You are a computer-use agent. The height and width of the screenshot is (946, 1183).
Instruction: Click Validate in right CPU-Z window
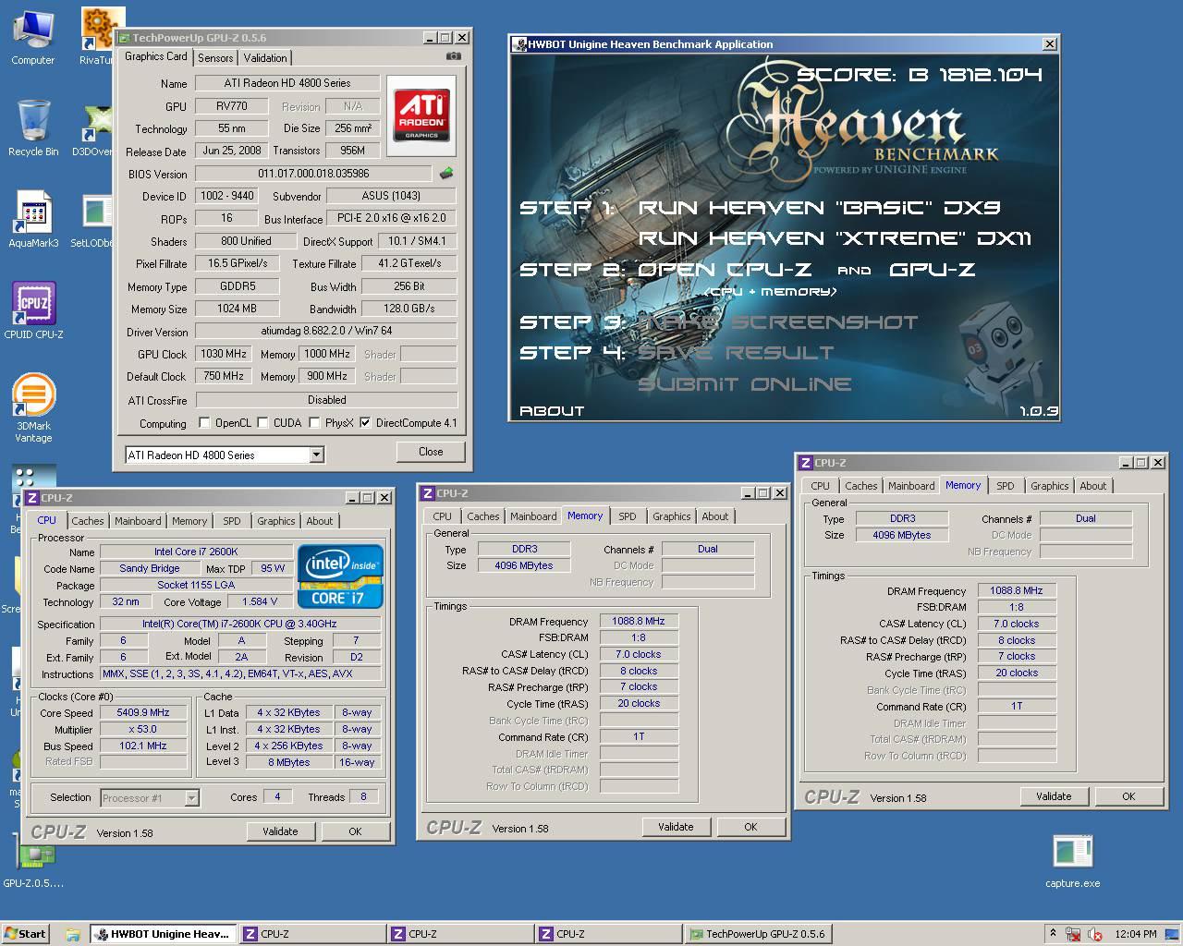1054,796
